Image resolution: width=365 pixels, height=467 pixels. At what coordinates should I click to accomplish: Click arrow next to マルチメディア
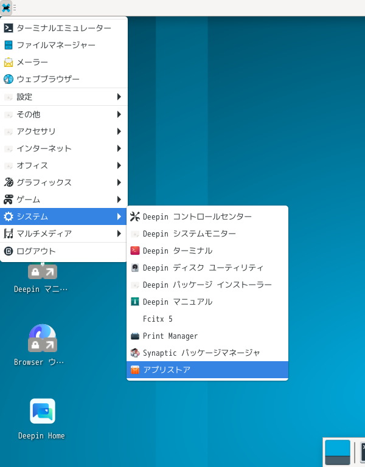(119, 233)
